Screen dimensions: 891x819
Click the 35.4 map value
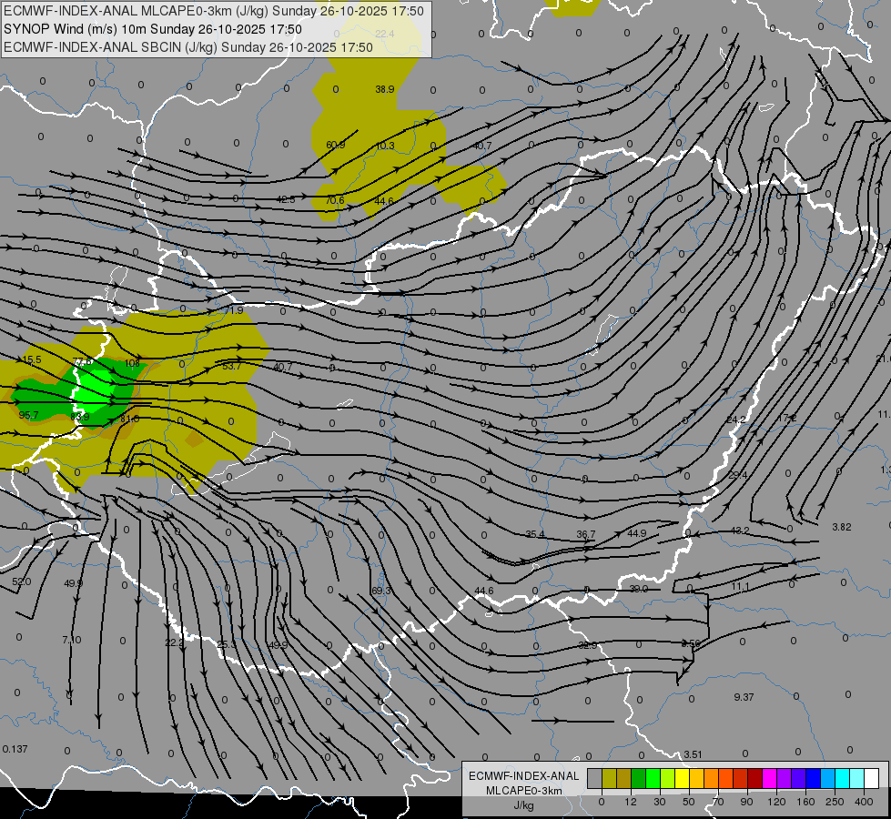click(535, 534)
